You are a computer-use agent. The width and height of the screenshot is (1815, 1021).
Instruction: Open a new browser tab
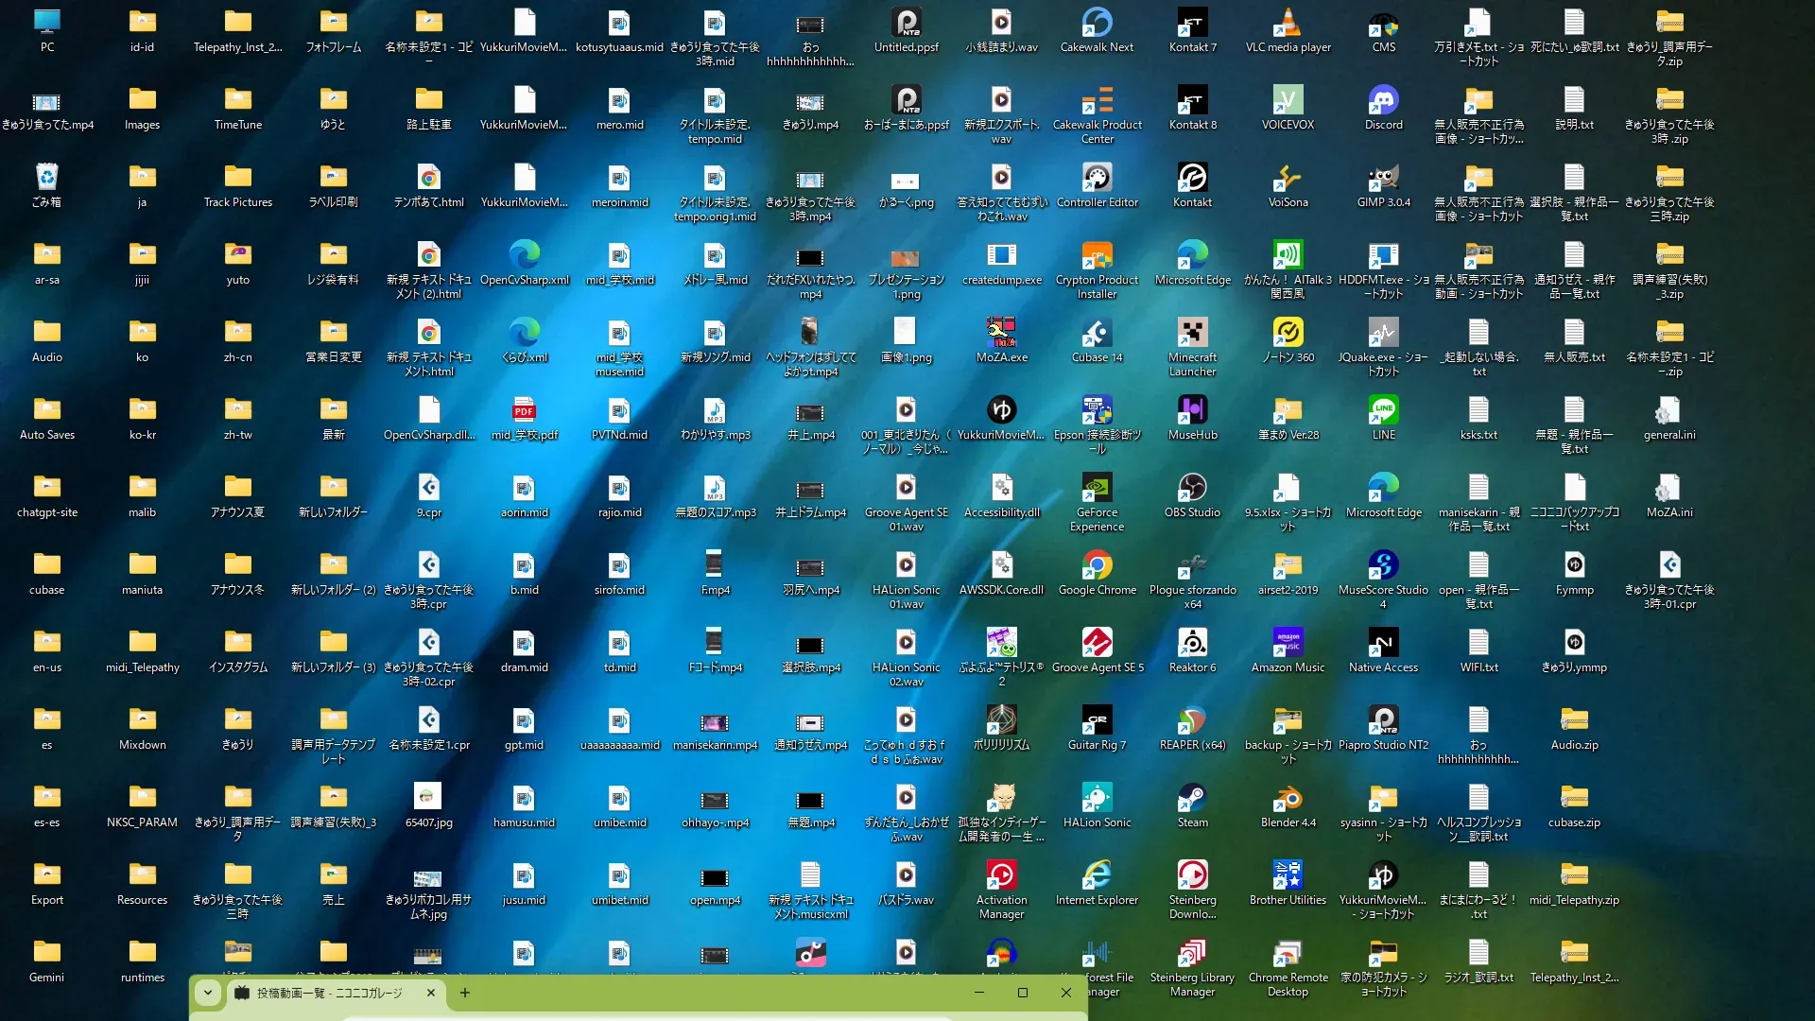[464, 993]
